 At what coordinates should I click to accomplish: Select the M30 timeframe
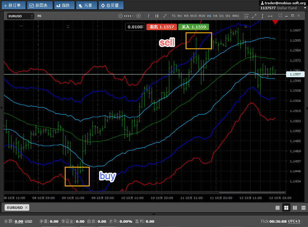click(x=202, y=16)
